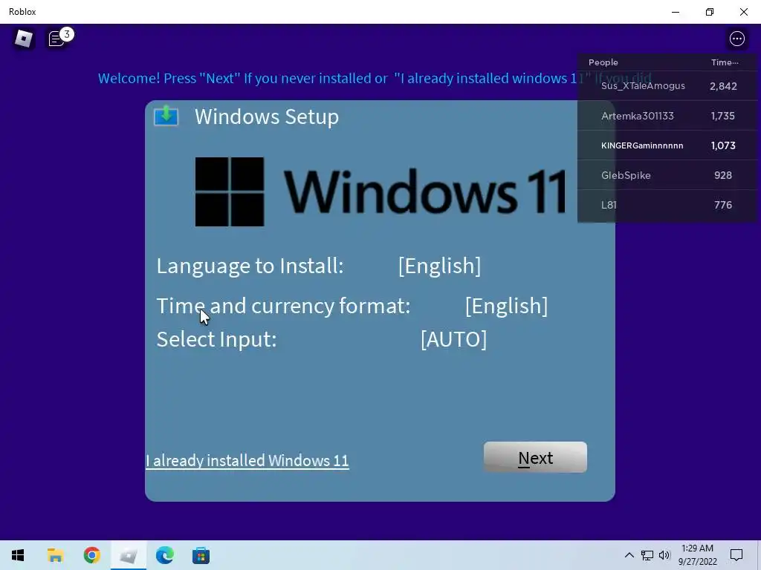Click the 776 time value

723,205
